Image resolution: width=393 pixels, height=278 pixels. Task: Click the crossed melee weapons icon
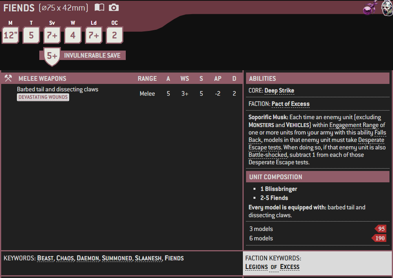click(8, 78)
